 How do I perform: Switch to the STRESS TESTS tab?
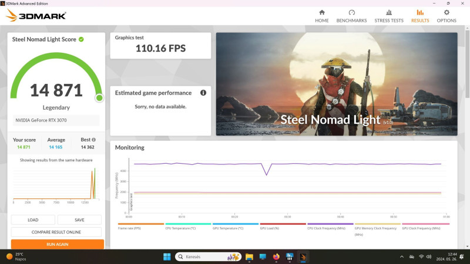coord(389,16)
